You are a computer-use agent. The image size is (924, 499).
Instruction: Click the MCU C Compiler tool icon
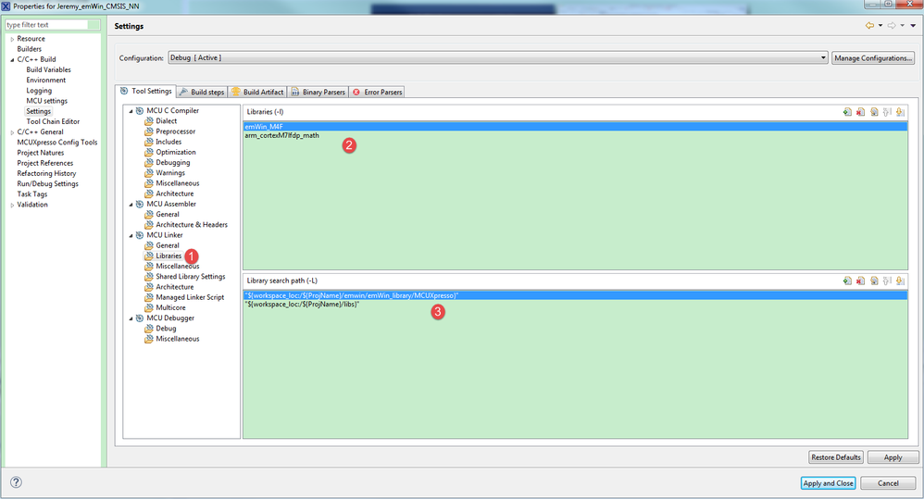[x=140, y=111]
